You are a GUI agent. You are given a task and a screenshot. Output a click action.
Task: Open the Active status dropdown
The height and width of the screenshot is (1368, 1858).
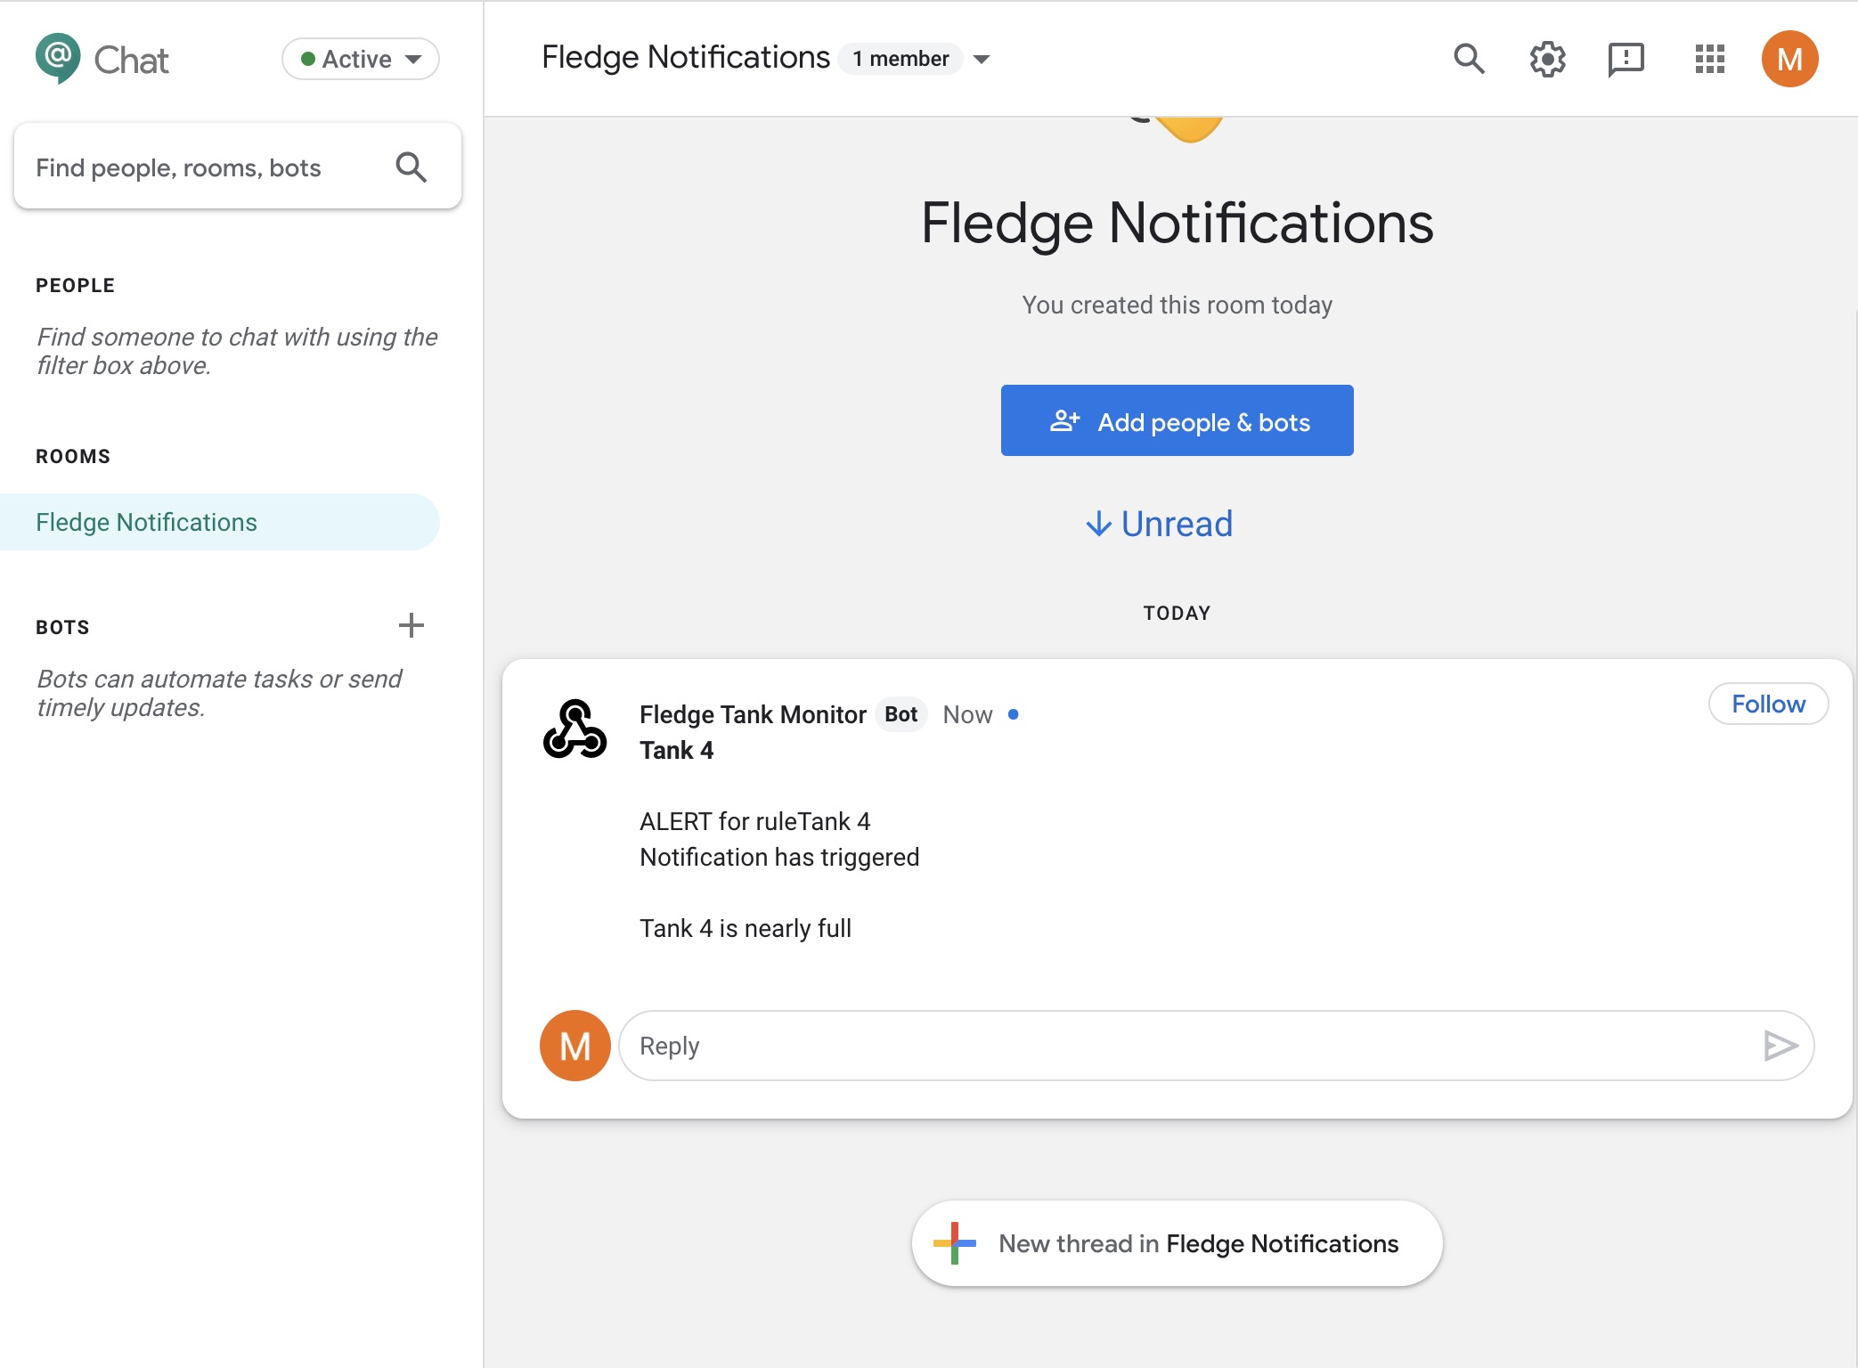(x=361, y=59)
